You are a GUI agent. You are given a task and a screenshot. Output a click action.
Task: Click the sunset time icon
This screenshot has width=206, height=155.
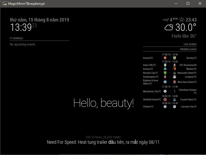[x=182, y=20]
